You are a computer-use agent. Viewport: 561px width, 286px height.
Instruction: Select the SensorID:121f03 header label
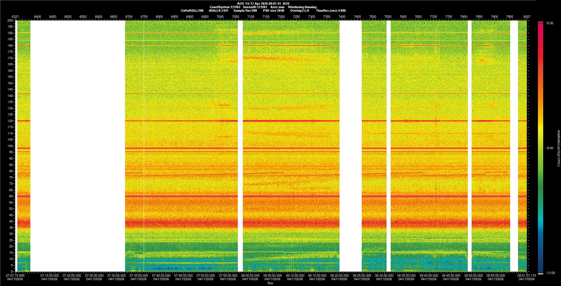pyautogui.click(x=255, y=7)
